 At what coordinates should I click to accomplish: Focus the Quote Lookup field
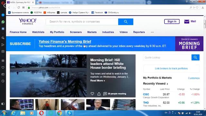[x=167, y=57]
